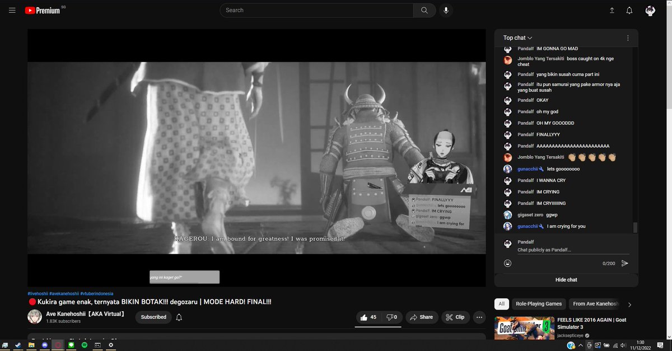Open the account avatar menu

click(x=650, y=10)
